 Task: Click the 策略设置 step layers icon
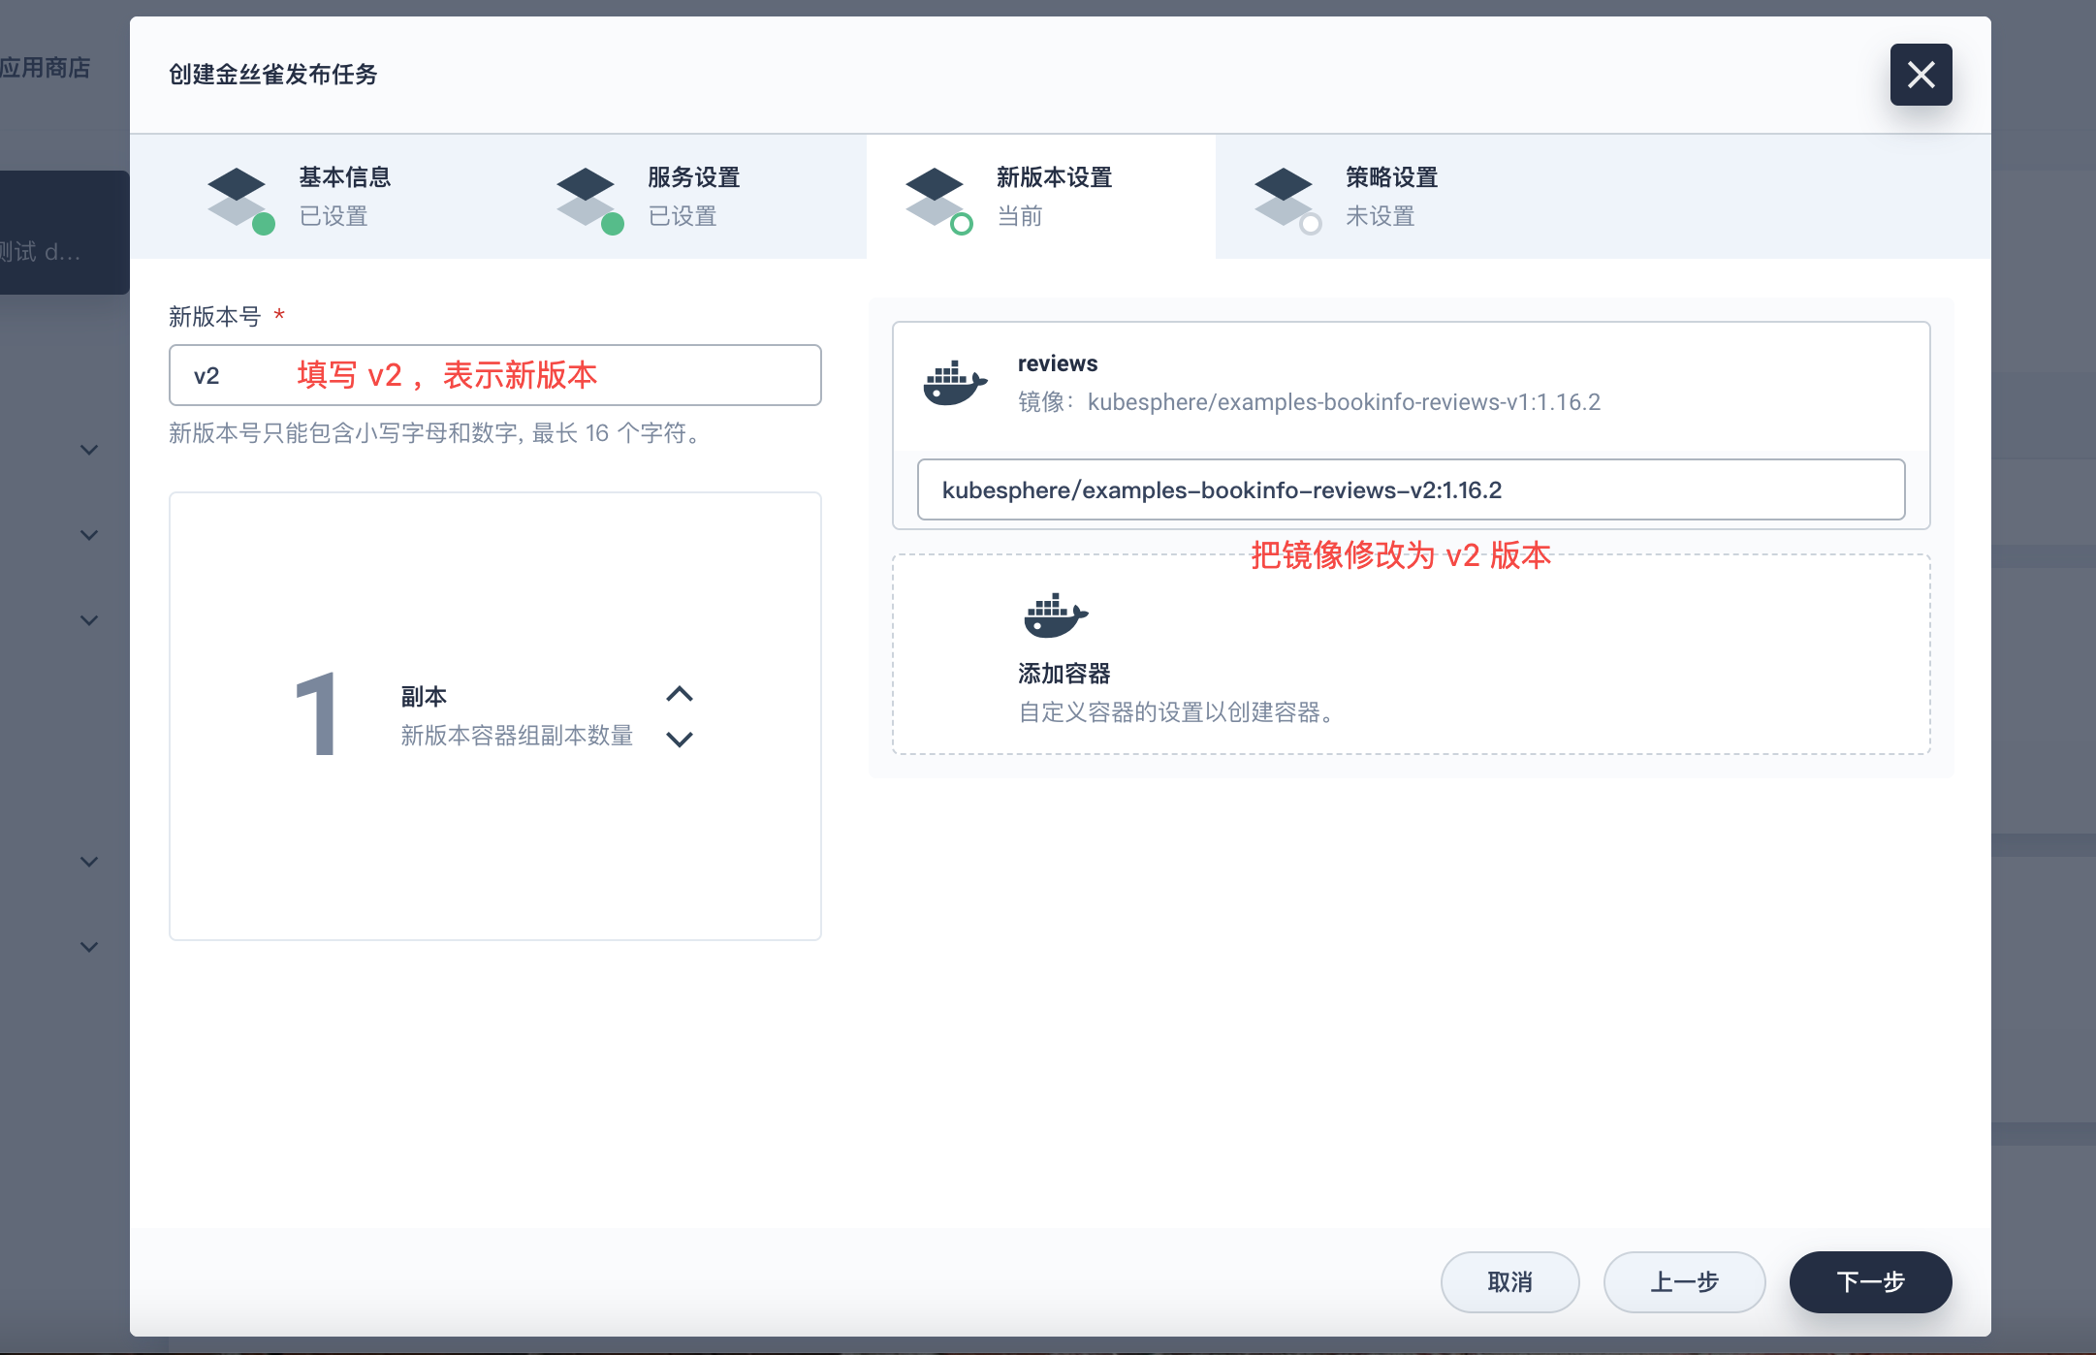click(1285, 197)
